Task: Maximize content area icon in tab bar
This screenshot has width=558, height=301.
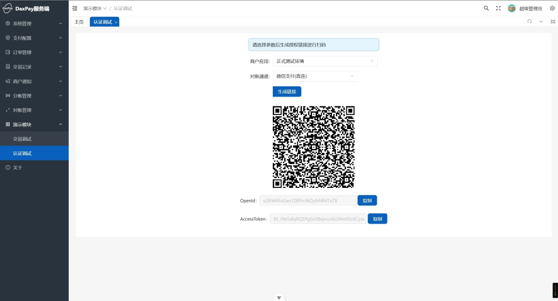Action: point(553,22)
